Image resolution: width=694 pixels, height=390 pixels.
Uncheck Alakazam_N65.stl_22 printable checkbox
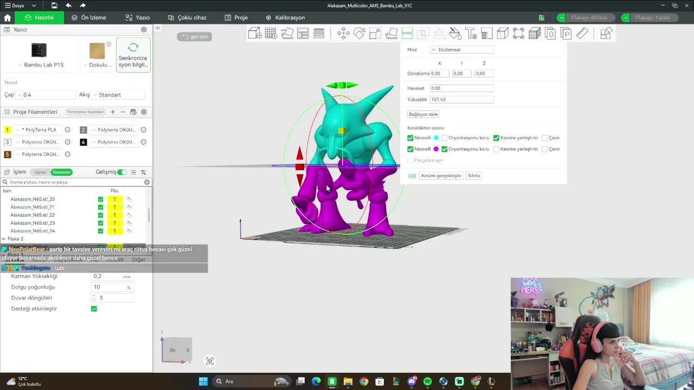point(100,215)
